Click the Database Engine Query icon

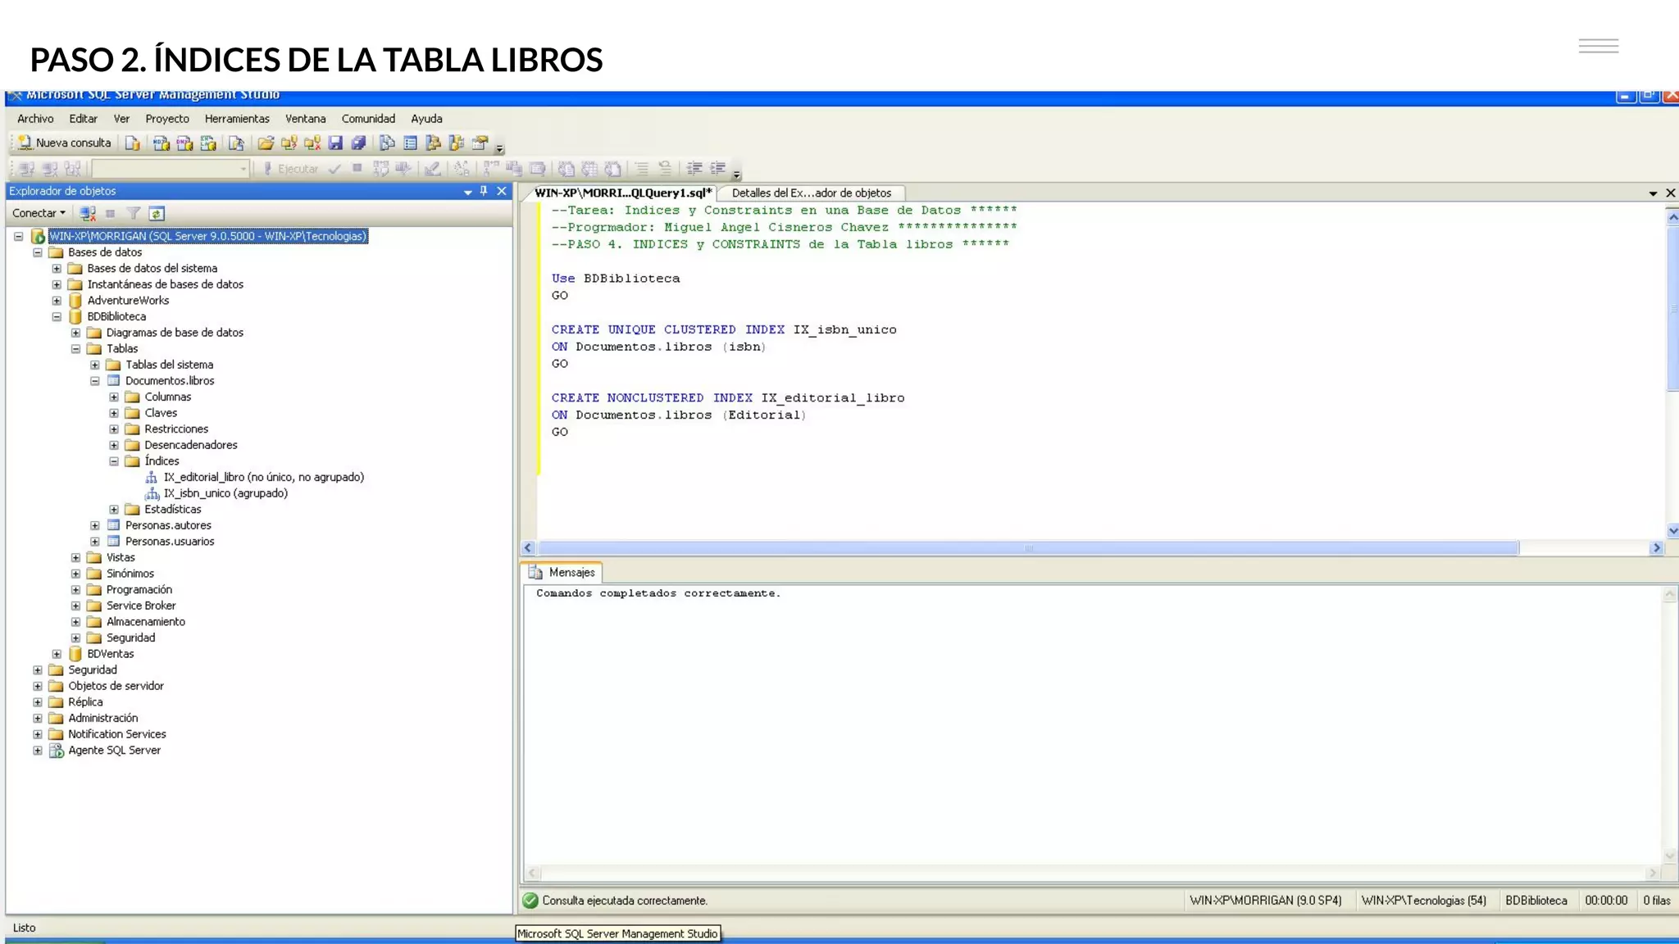132,143
